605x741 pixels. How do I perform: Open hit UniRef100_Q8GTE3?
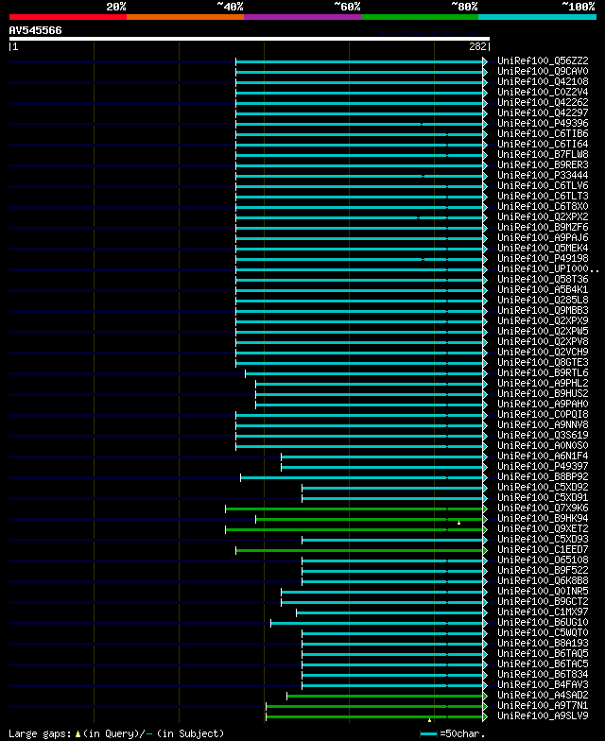coord(543,363)
